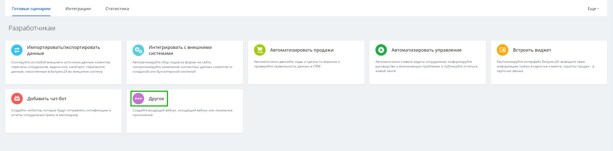
Task: Click the chat-bot card description text
Action: [x=61, y=113]
